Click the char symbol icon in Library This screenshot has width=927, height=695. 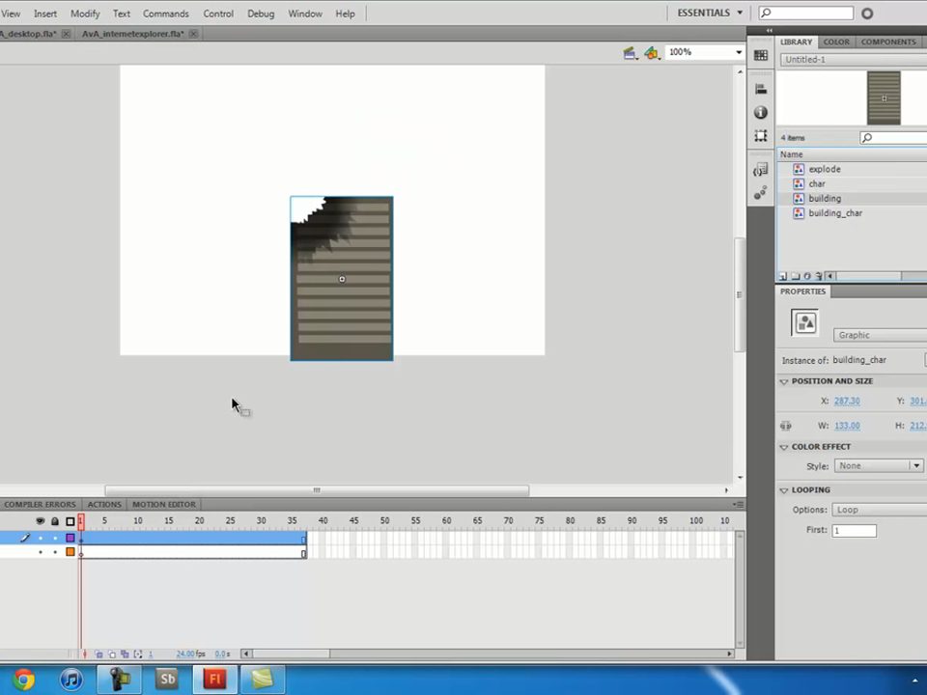click(x=799, y=183)
